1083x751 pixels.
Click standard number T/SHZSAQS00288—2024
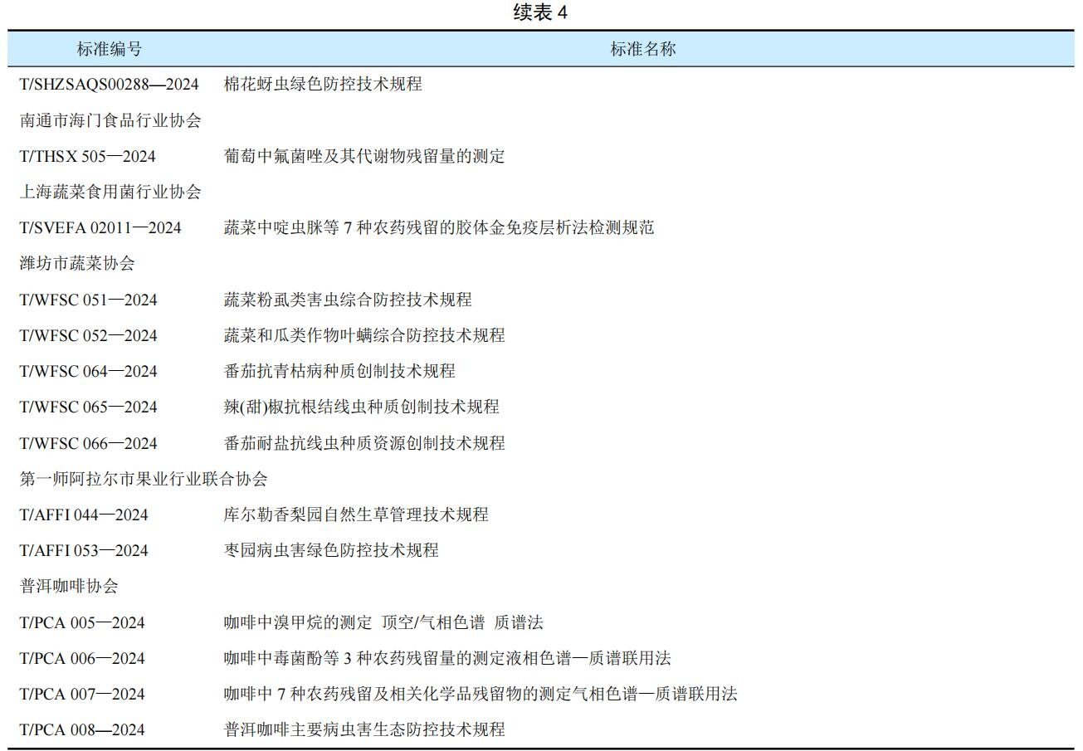click(110, 85)
